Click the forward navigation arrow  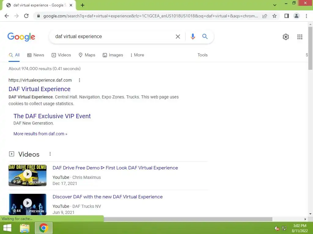[17, 16]
